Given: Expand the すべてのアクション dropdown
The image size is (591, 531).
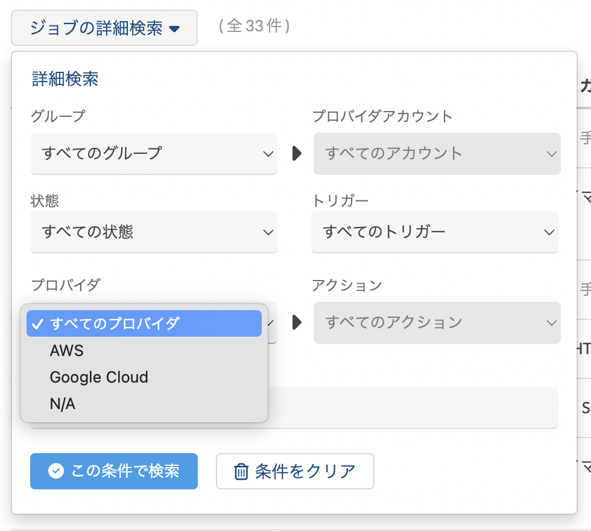Looking at the screenshot, I should [x=437, y=323].
